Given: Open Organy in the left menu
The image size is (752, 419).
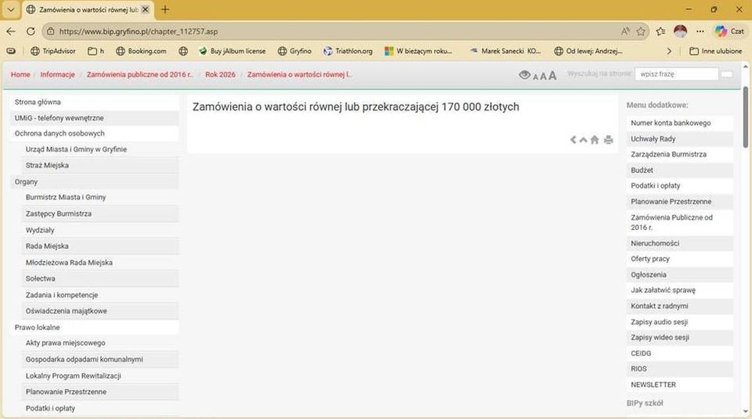Looking at the screenshot, I should 26,182.
